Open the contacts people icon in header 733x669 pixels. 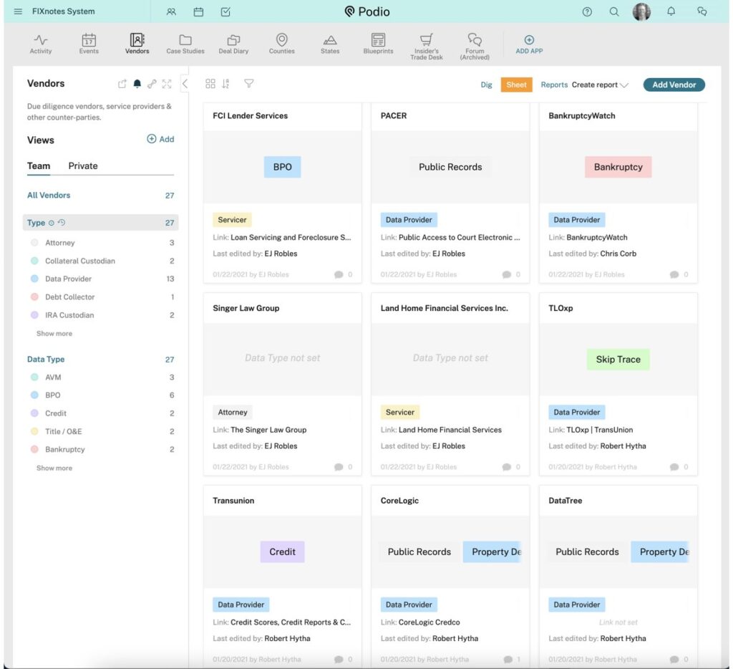click(x=171, y=11)
